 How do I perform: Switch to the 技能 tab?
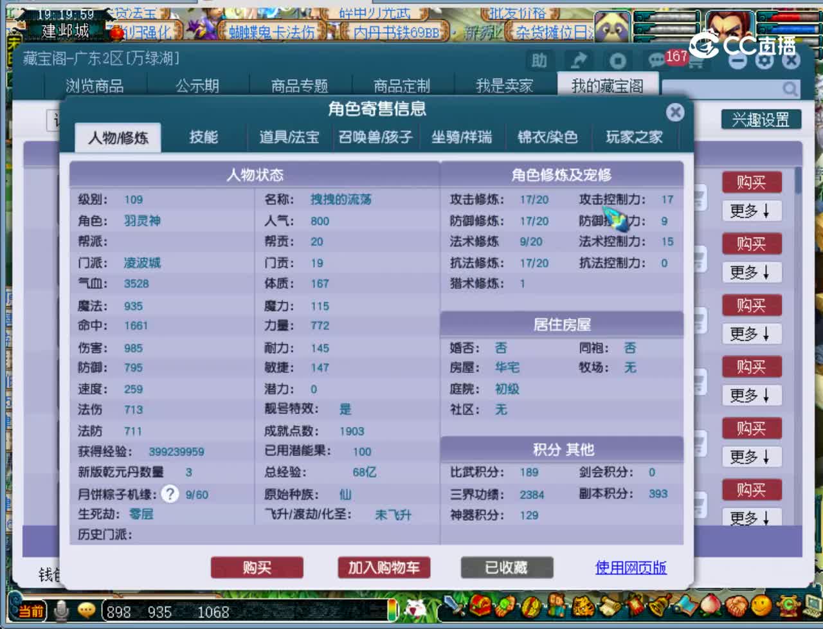[x=204, y=137]
